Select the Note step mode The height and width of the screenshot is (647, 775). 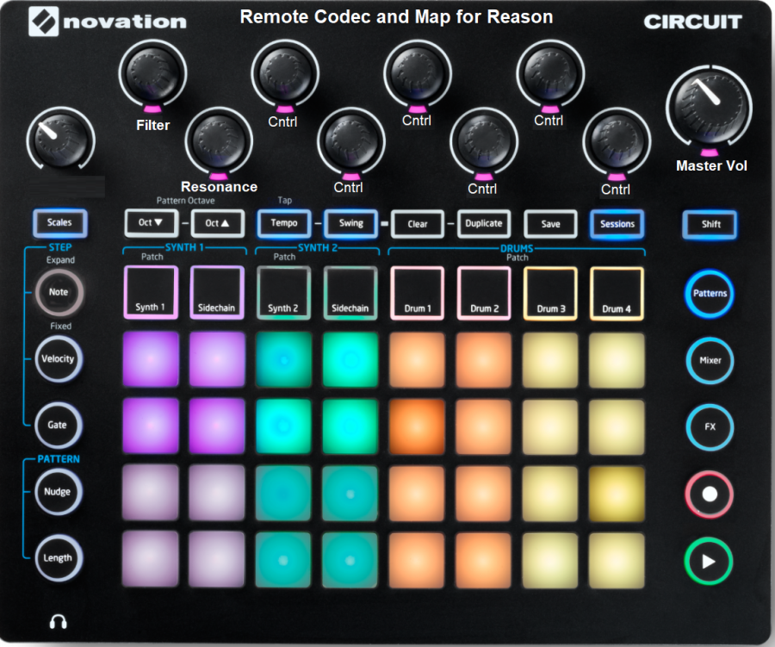pyautogui.click(x=58, y=292)
